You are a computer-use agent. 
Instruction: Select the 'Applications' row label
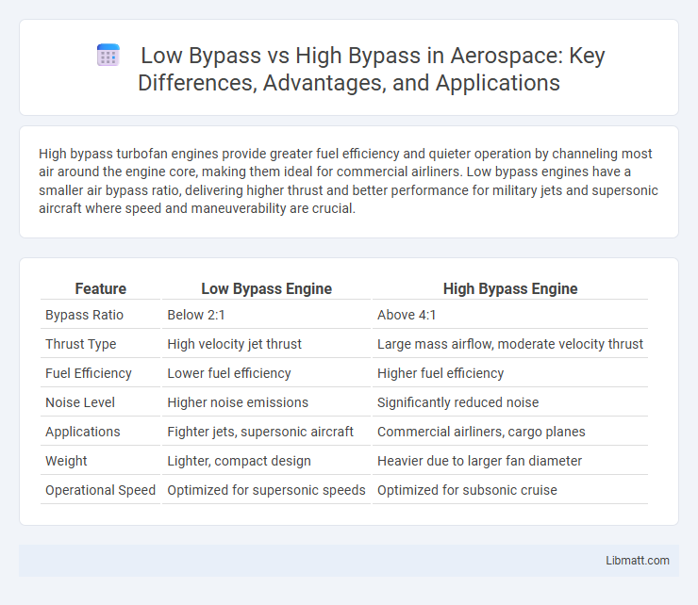click(82, 432)
